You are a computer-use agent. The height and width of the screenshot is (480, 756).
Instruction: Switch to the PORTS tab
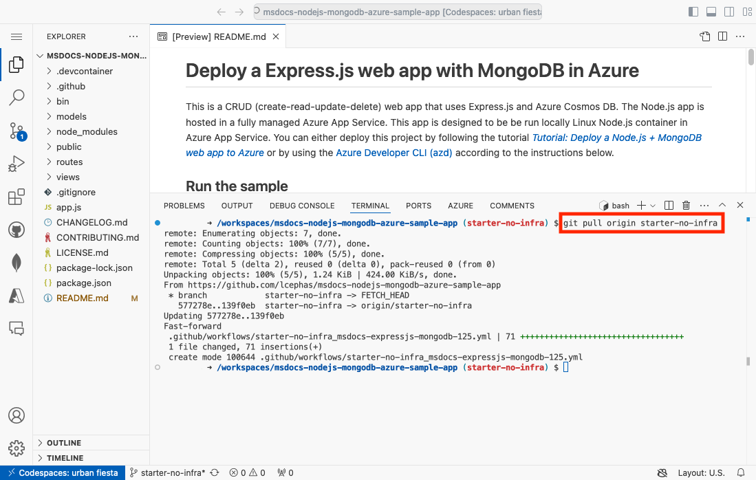click(x=418, y=205)
